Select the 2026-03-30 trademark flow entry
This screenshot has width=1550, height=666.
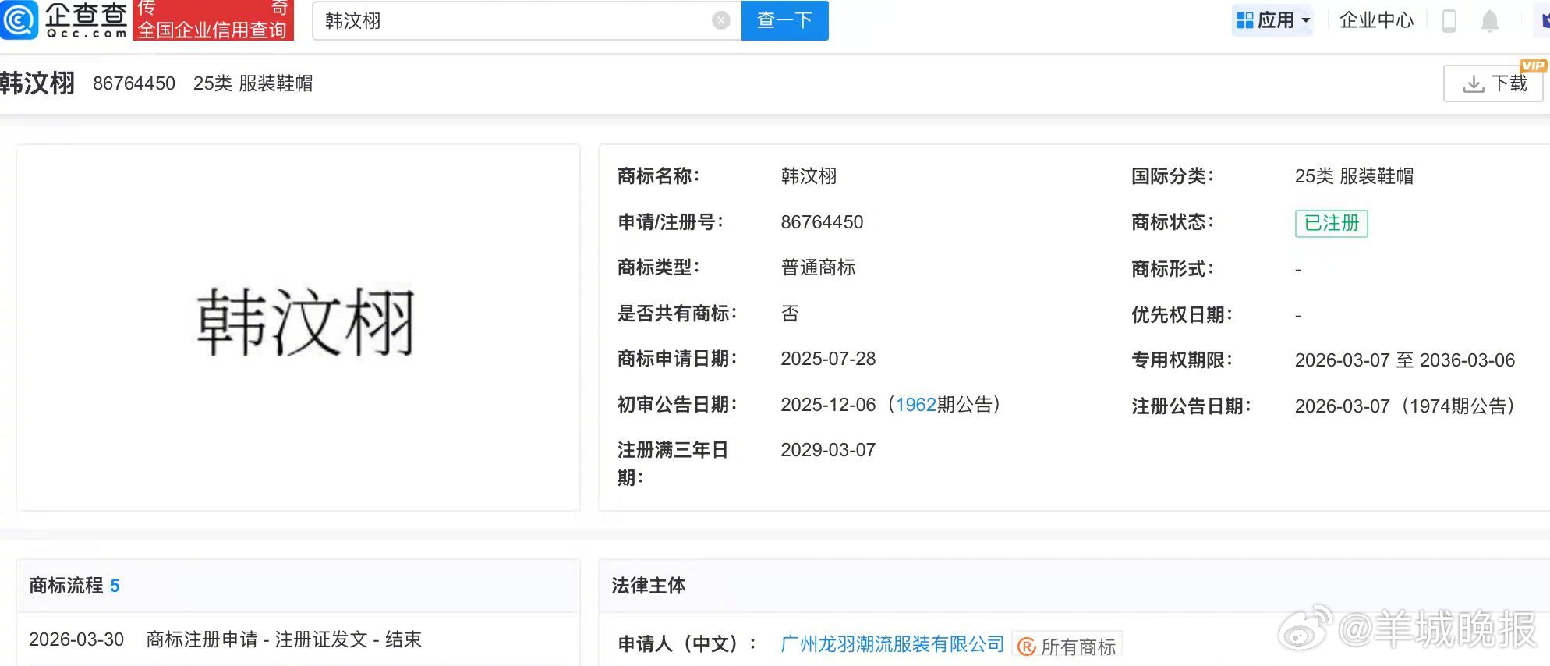[x=225, y=639]
